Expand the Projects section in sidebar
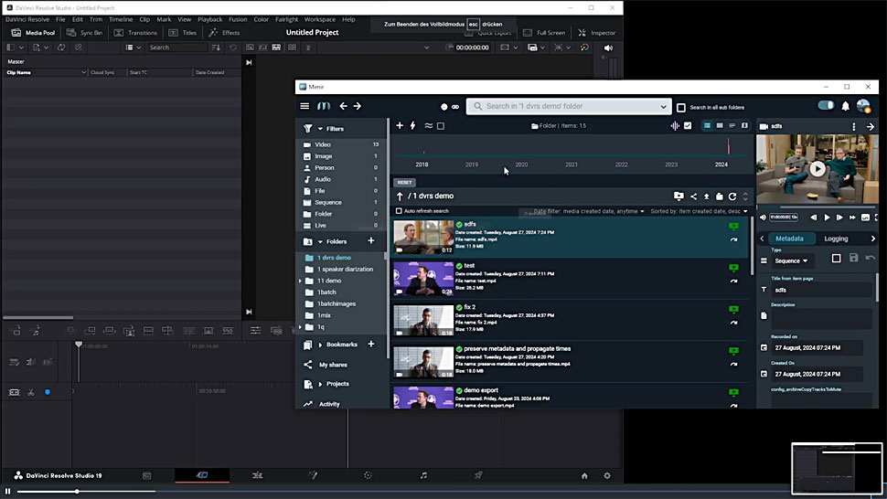 [x=320, y=384]
